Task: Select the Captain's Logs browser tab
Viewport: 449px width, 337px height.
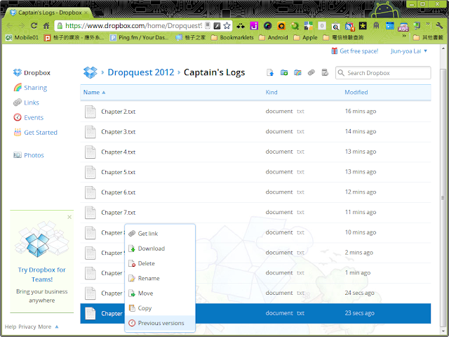Action: coord(48,13)
